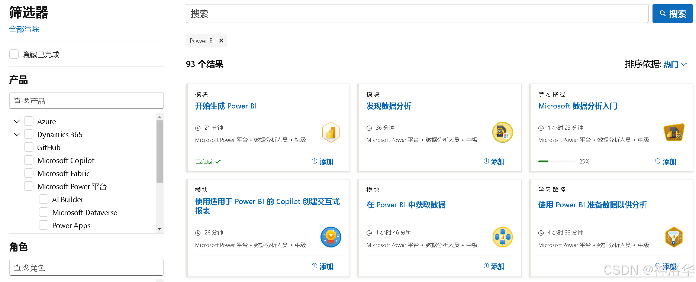
Task: Click the 26 分钟 clock icon
Action: point(198,233)
